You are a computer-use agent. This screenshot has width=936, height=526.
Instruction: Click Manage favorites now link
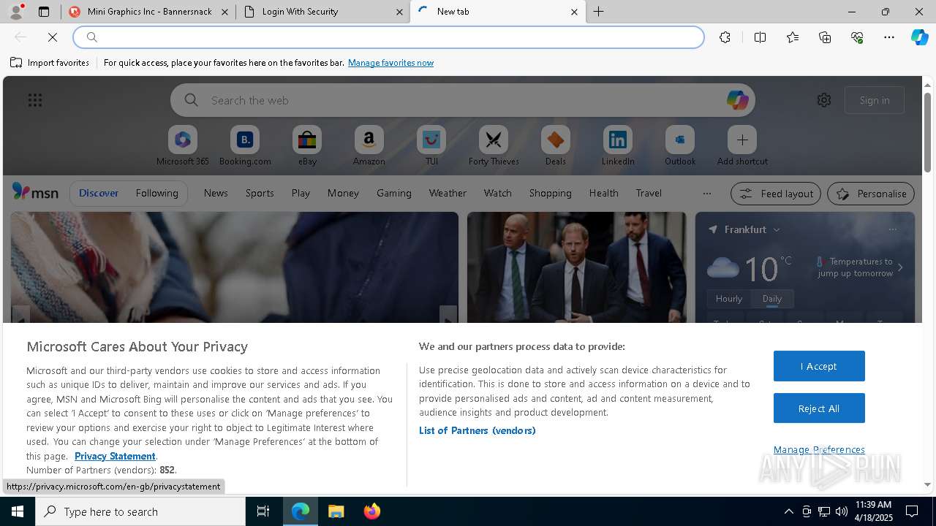[x=390, y=63]
